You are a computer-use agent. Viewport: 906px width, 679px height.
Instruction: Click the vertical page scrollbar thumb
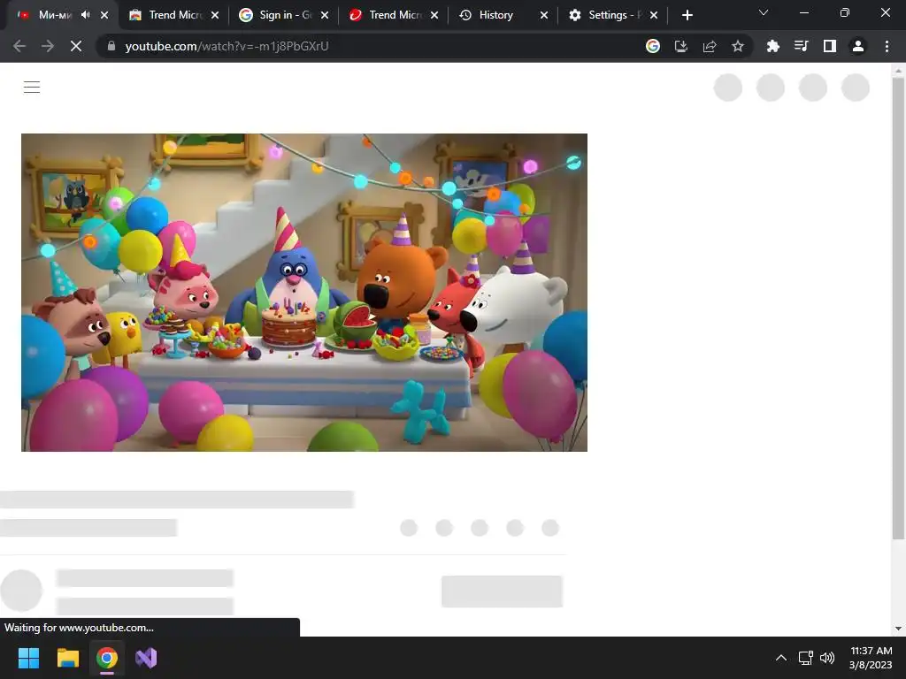(898, 309)
